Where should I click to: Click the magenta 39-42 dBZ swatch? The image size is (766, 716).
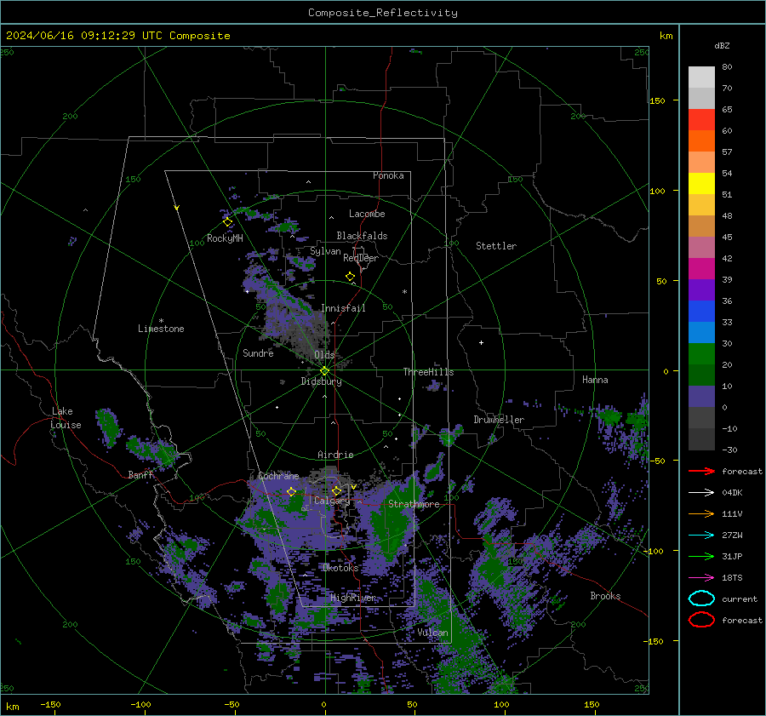701,268
